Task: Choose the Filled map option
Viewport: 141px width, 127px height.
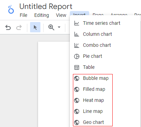Action: 105,89
